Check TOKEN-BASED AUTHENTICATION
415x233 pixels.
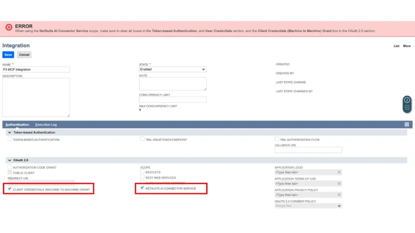[x=9, y=139]
